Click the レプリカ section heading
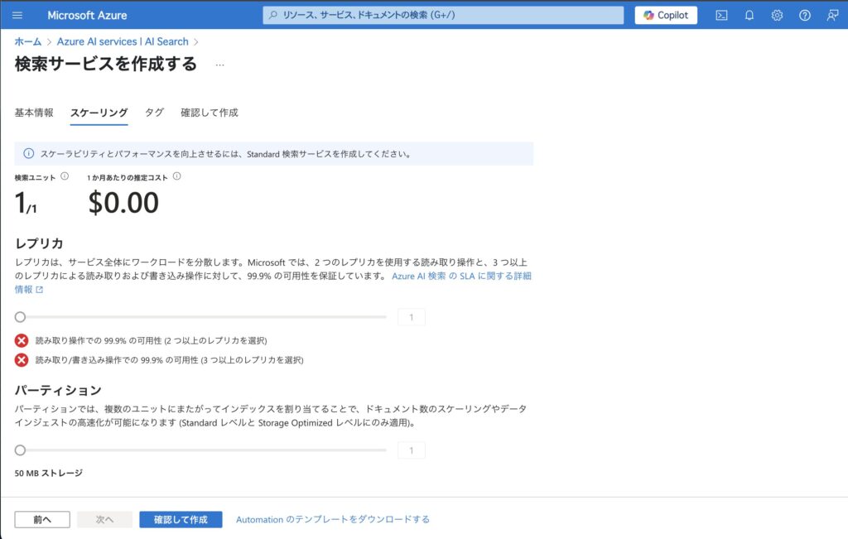The image size is (848, 539). pos(39,243)
